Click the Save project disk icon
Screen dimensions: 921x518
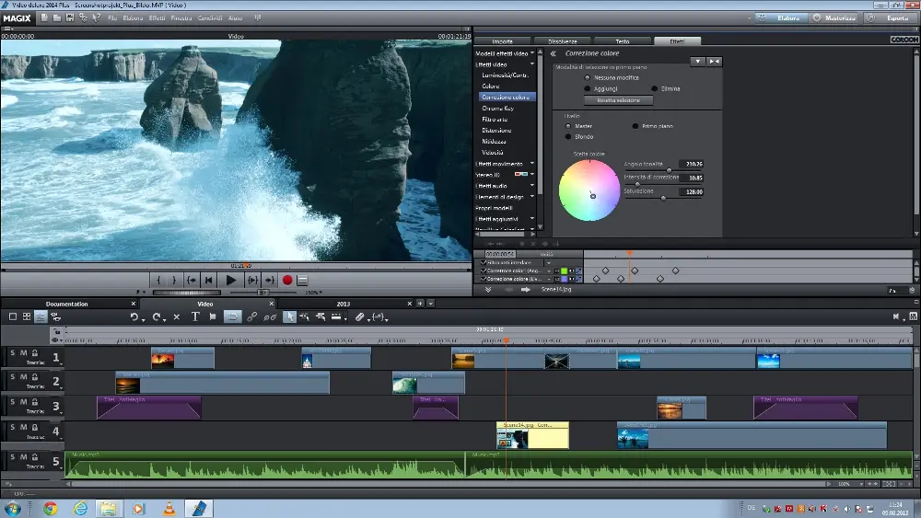click(70, 17)
